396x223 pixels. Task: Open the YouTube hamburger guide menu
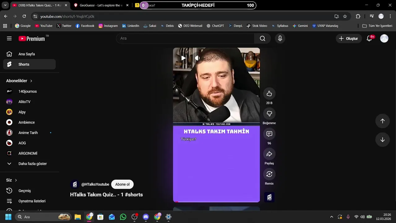pyautogui.click(x=9, y=38)
